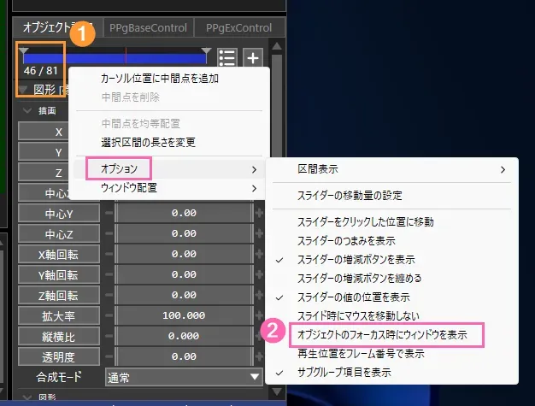
Task: Increase Z軸回転 with plus button
Action: [259, 295]
